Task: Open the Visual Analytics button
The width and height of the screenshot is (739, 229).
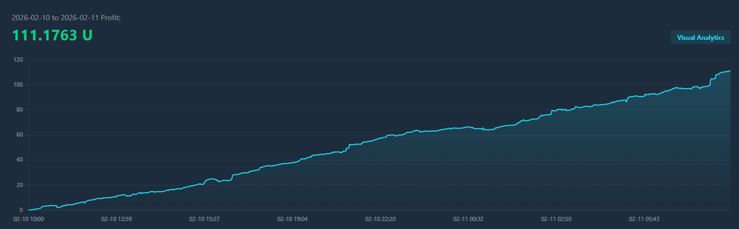Action: (701, 38)
